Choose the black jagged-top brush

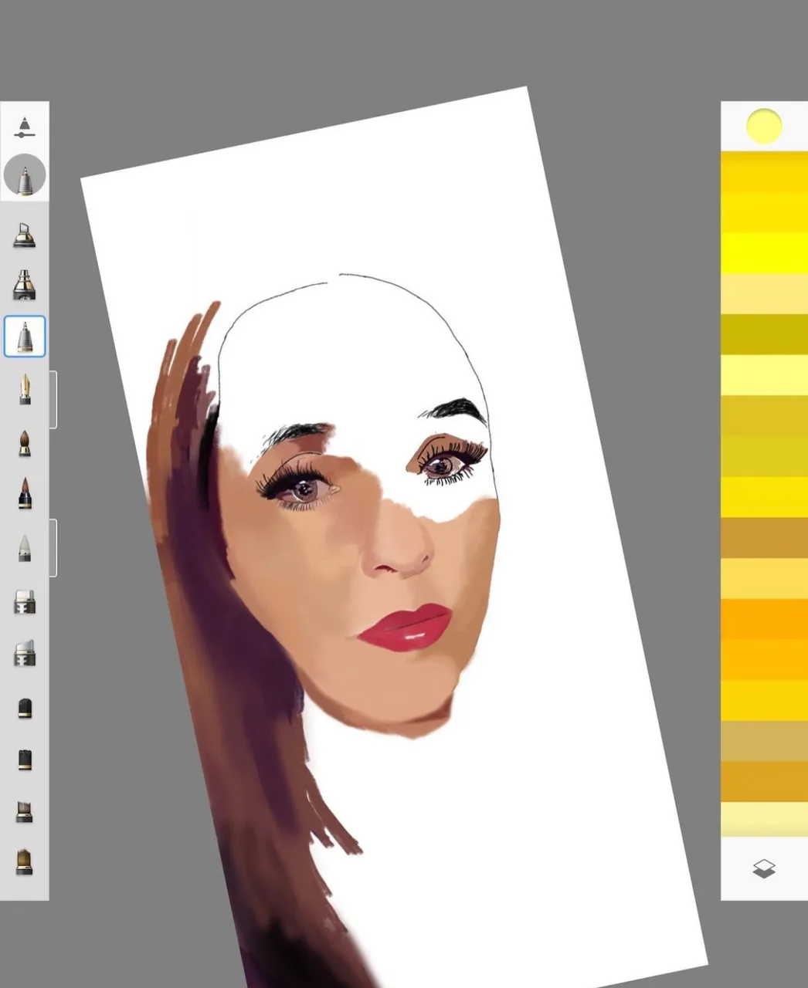point(25,760)
